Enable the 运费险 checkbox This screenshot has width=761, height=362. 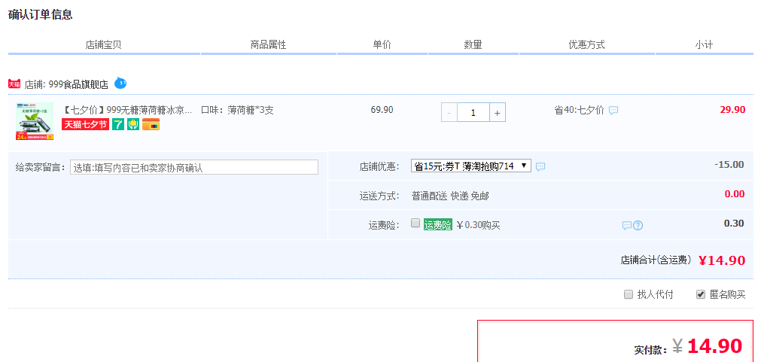point(415,224)
